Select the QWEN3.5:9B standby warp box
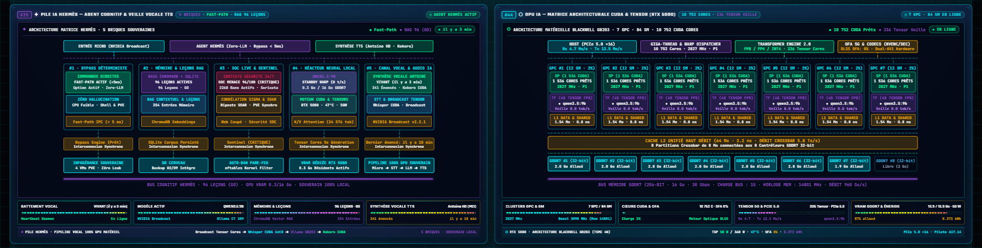 324,82
